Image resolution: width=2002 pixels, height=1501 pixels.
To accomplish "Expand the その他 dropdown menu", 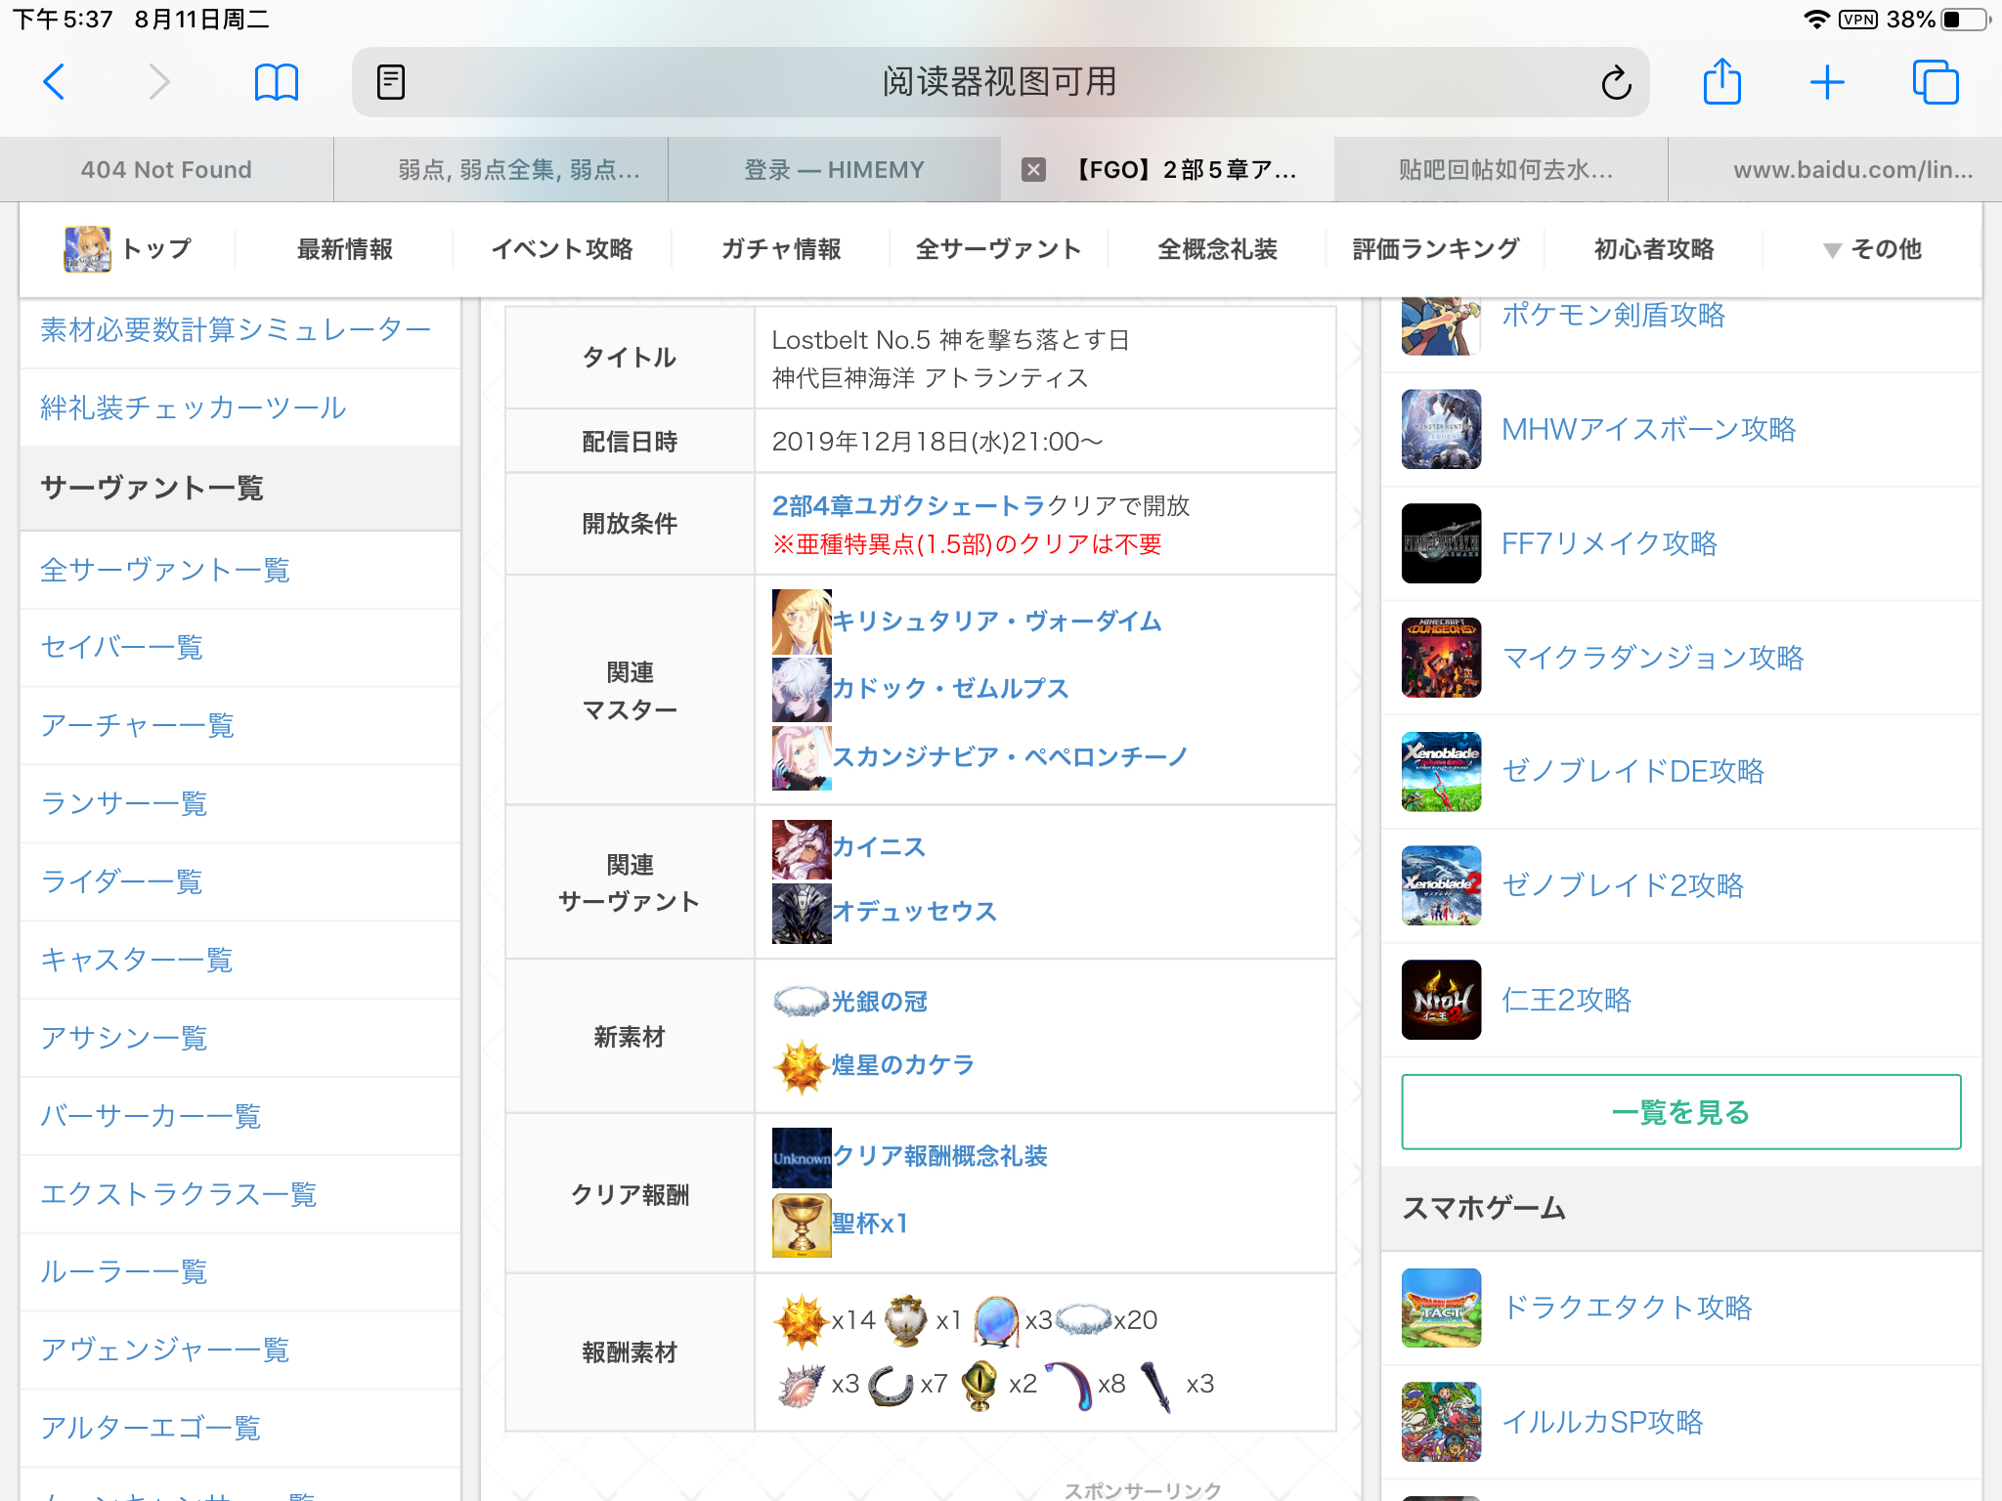I will [1872, 250].
